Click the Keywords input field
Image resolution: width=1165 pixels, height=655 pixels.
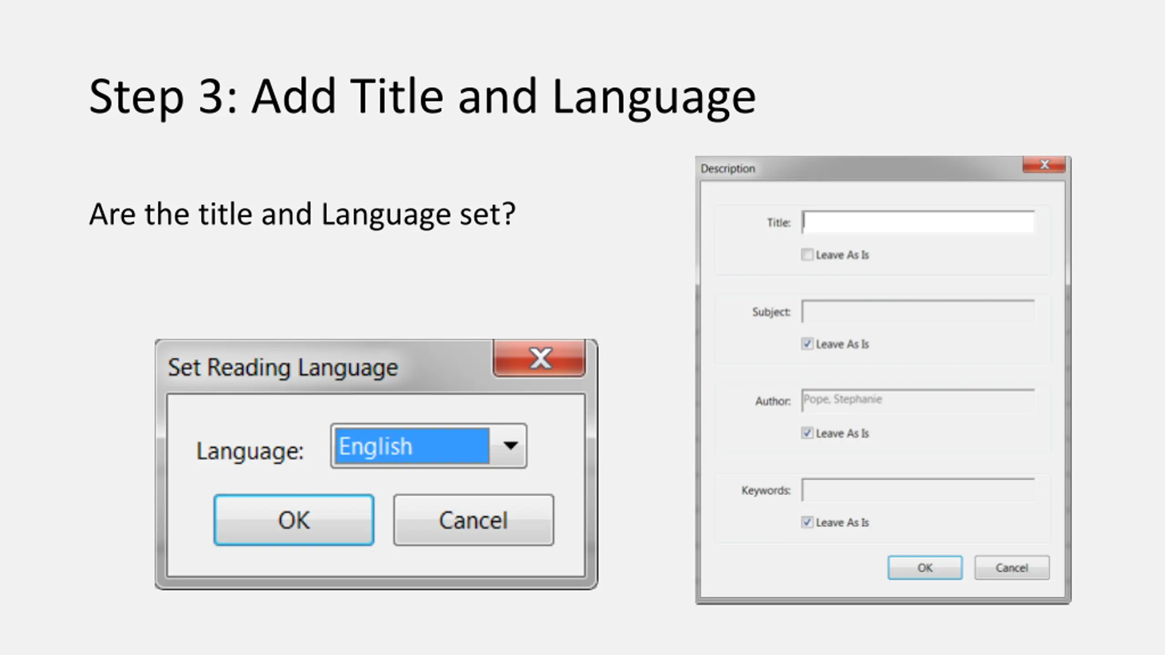(x=917, y=490)
